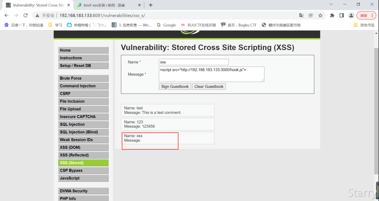Open Brute Force page
The image size is (379, 201).
[84, 78]
